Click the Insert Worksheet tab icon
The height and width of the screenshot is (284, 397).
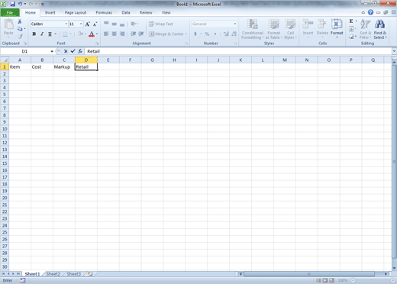click(x=90, y=274)
